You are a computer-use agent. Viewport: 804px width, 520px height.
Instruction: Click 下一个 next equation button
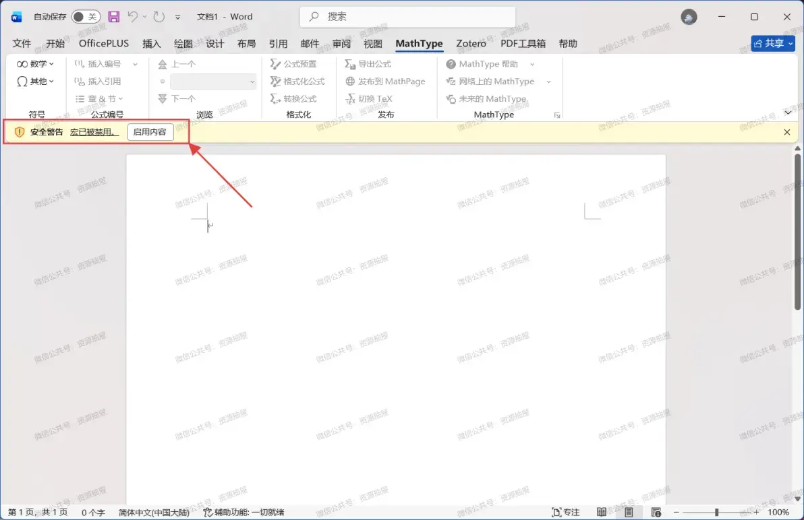tap(177, 99)
